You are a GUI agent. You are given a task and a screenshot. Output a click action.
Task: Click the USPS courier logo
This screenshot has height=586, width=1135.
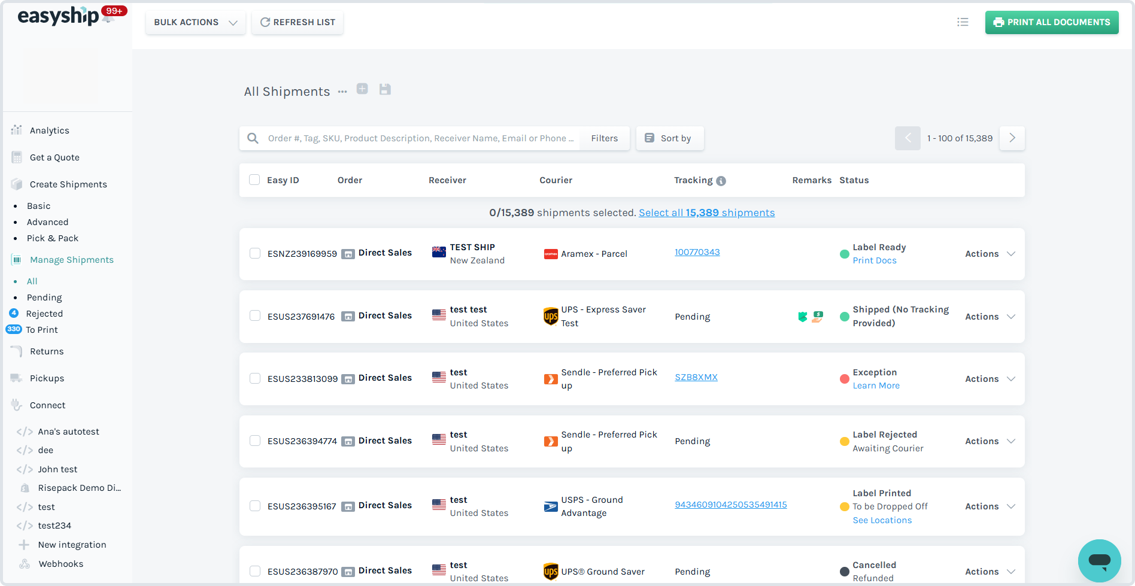click(x=551, y=507)
